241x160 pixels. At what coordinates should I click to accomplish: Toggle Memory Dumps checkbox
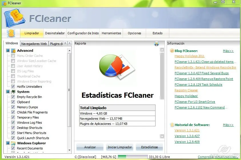13,107
